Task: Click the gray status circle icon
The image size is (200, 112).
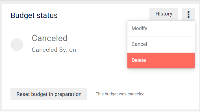Action: point(17,45)
